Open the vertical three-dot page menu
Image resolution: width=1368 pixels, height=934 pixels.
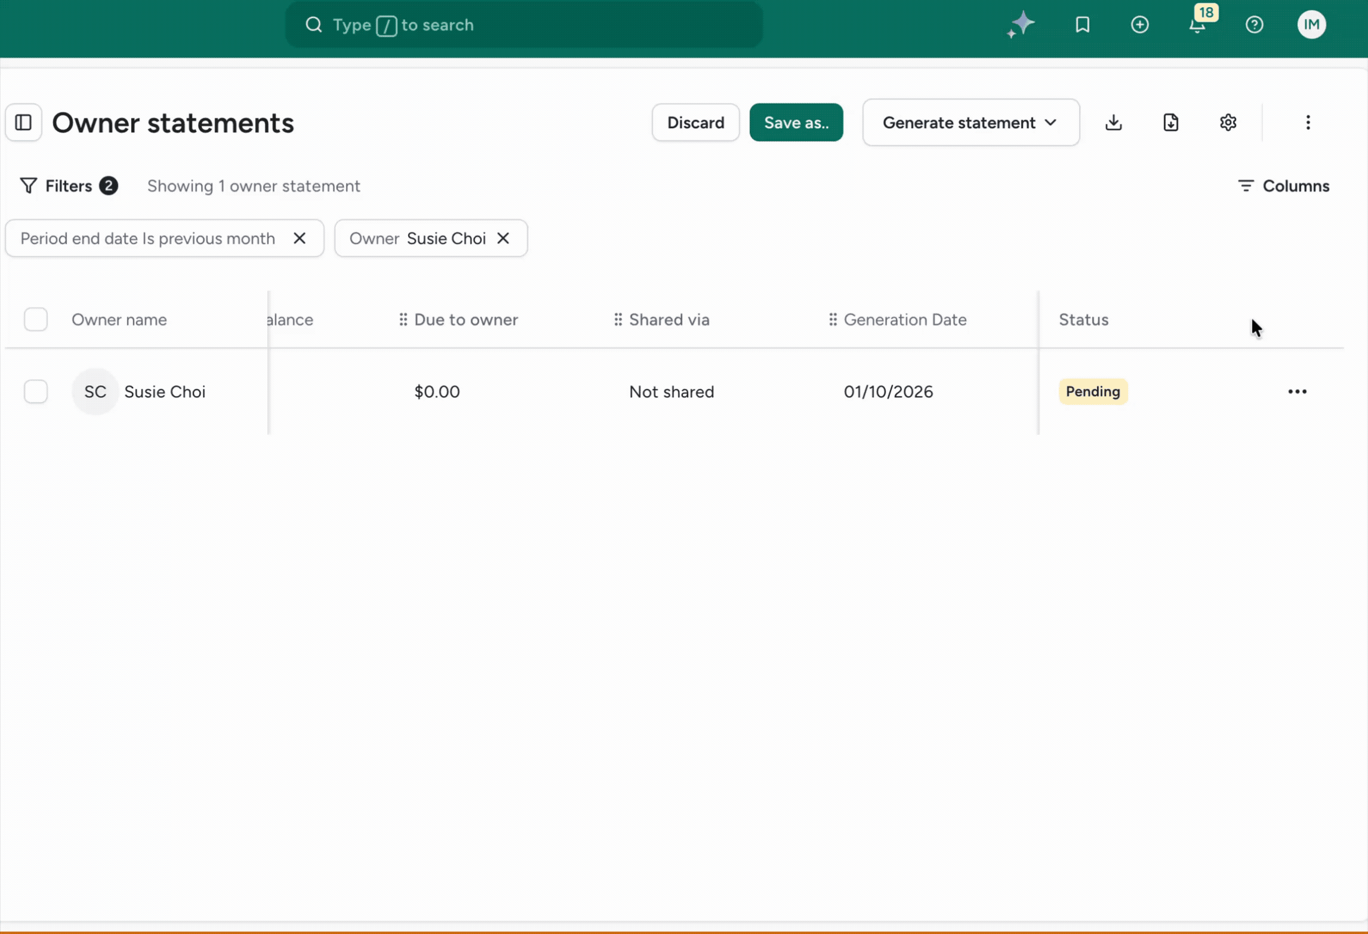[1308, 122]
